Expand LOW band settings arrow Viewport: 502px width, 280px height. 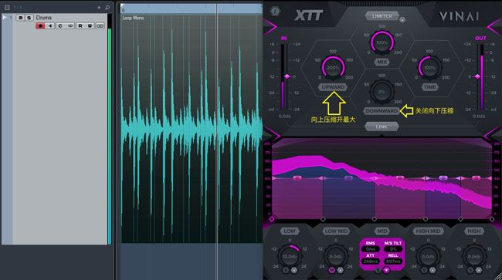point(294,271)
